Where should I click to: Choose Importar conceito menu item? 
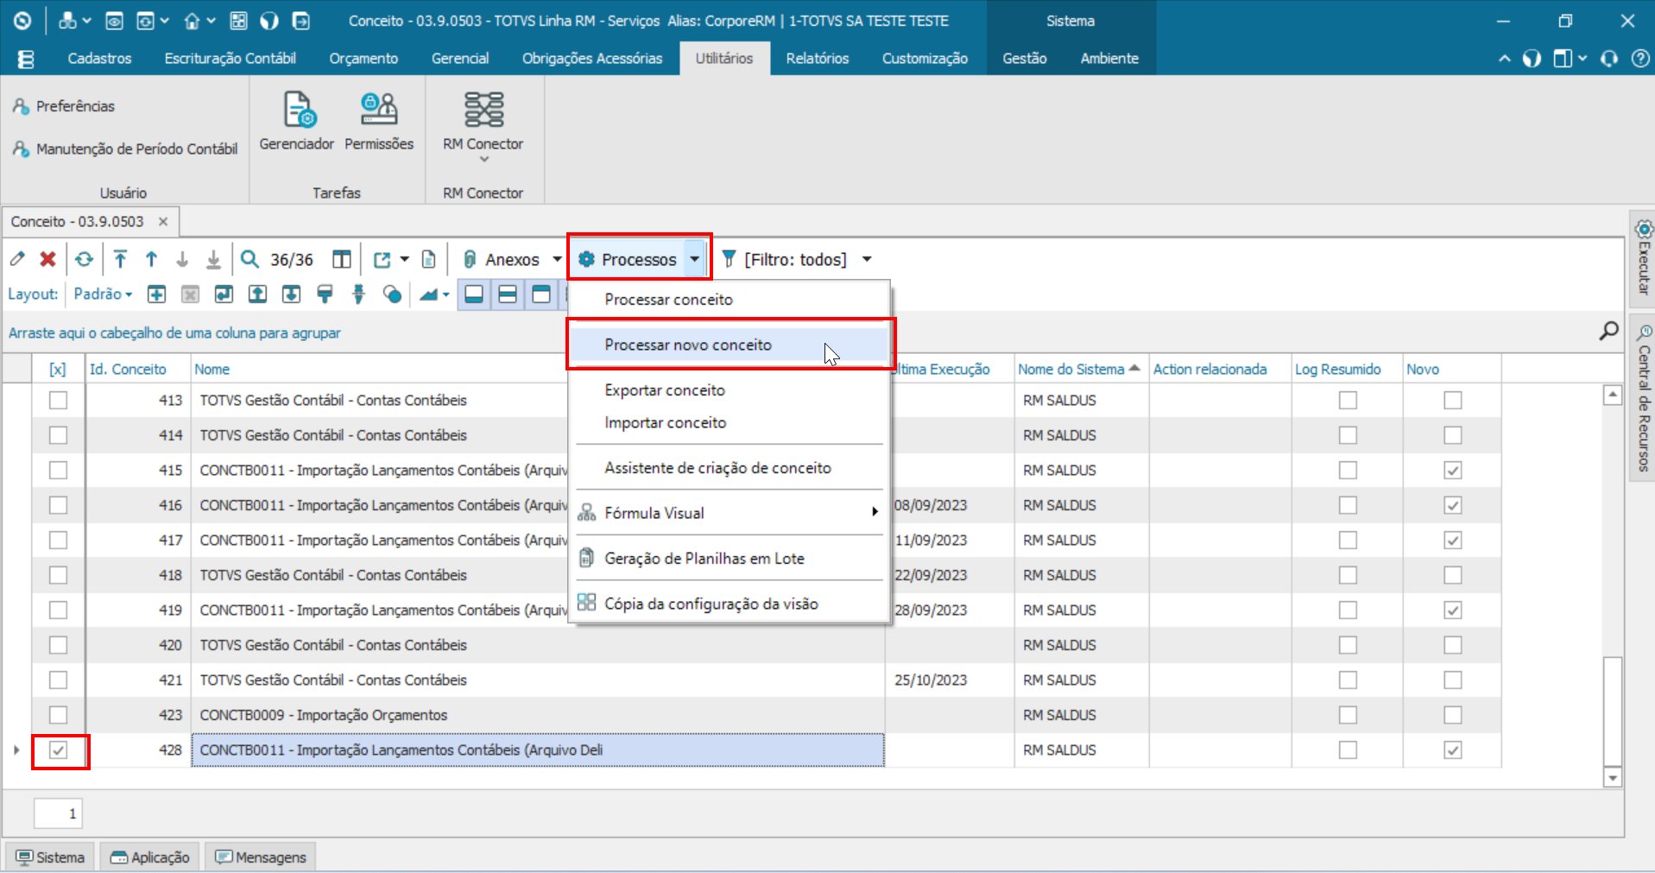tap(730, 423)
